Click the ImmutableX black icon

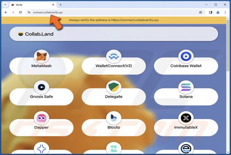coord(186,118)
